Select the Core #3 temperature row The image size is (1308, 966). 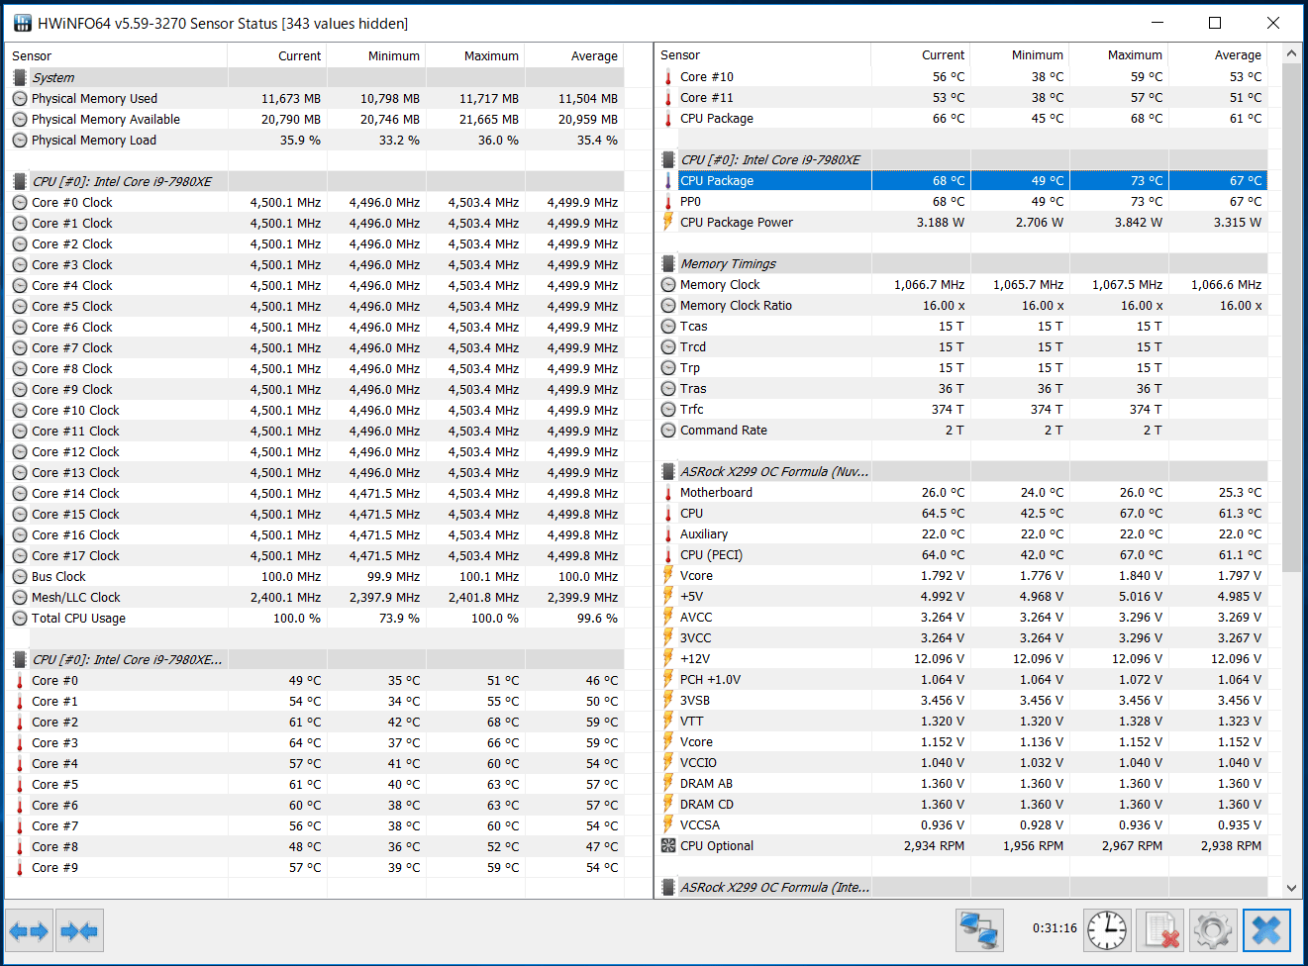(x=315, y=742)
